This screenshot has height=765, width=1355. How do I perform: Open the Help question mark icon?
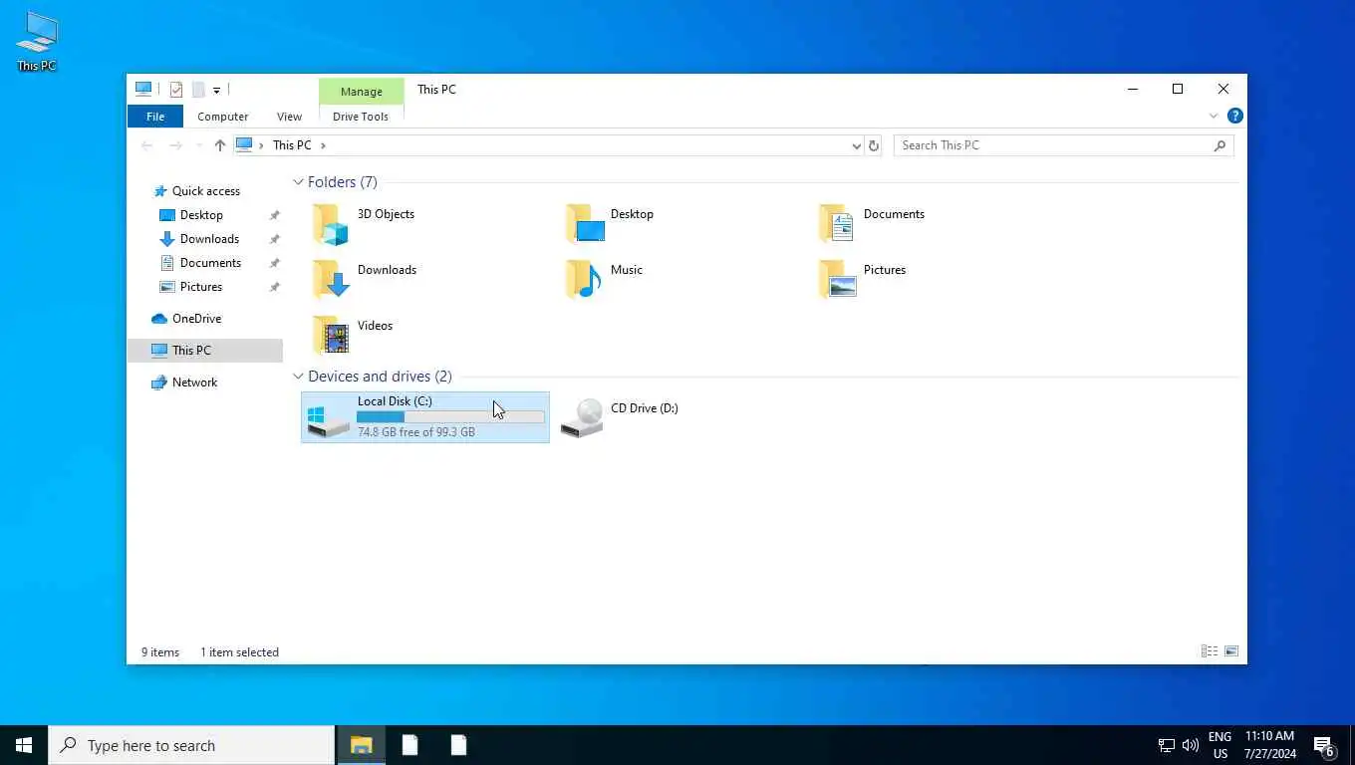pyautogui.click(x=1235, y=116)
